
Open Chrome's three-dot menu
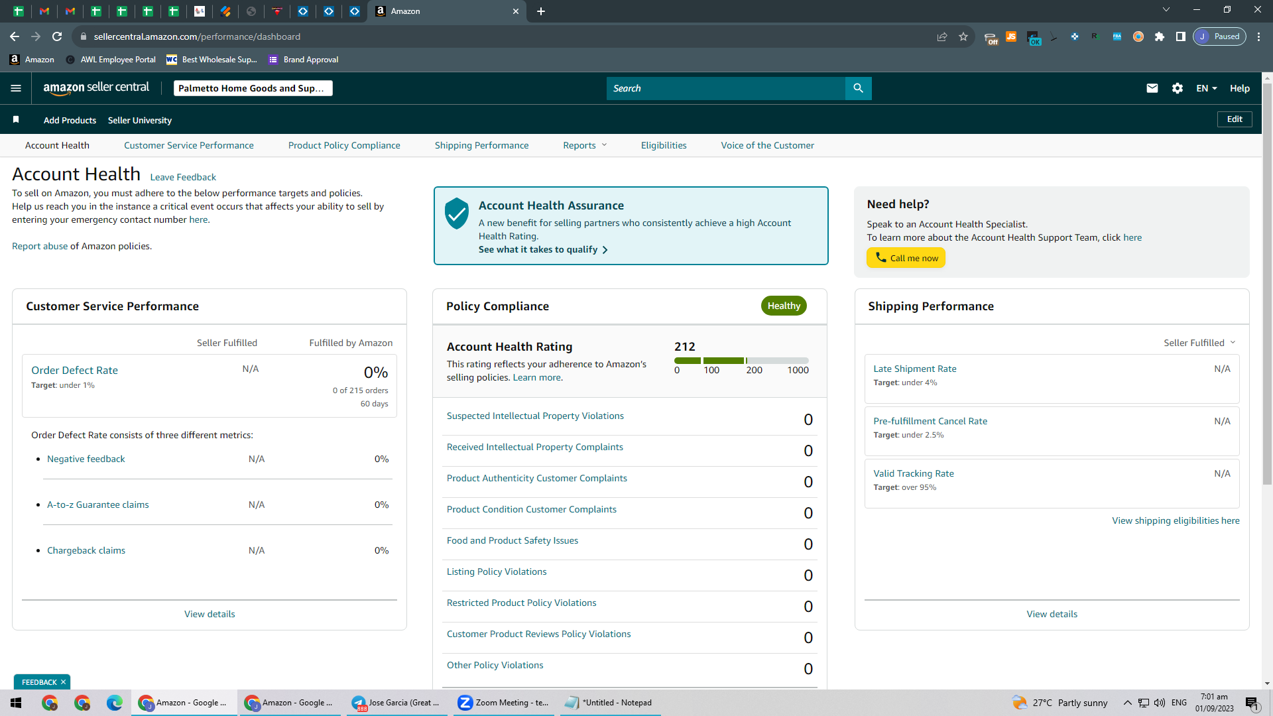tap(1259, 36)
